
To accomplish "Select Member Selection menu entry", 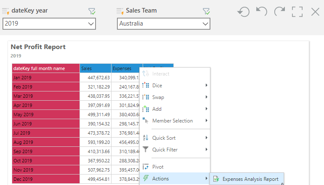I will pyautogui.click(x=175, y=120).
